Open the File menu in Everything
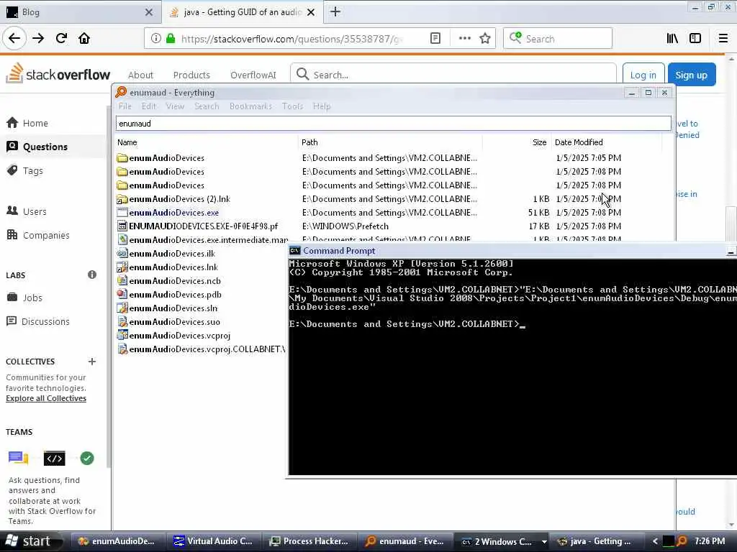This screenshot has width=737, height=552. point(125,106)
